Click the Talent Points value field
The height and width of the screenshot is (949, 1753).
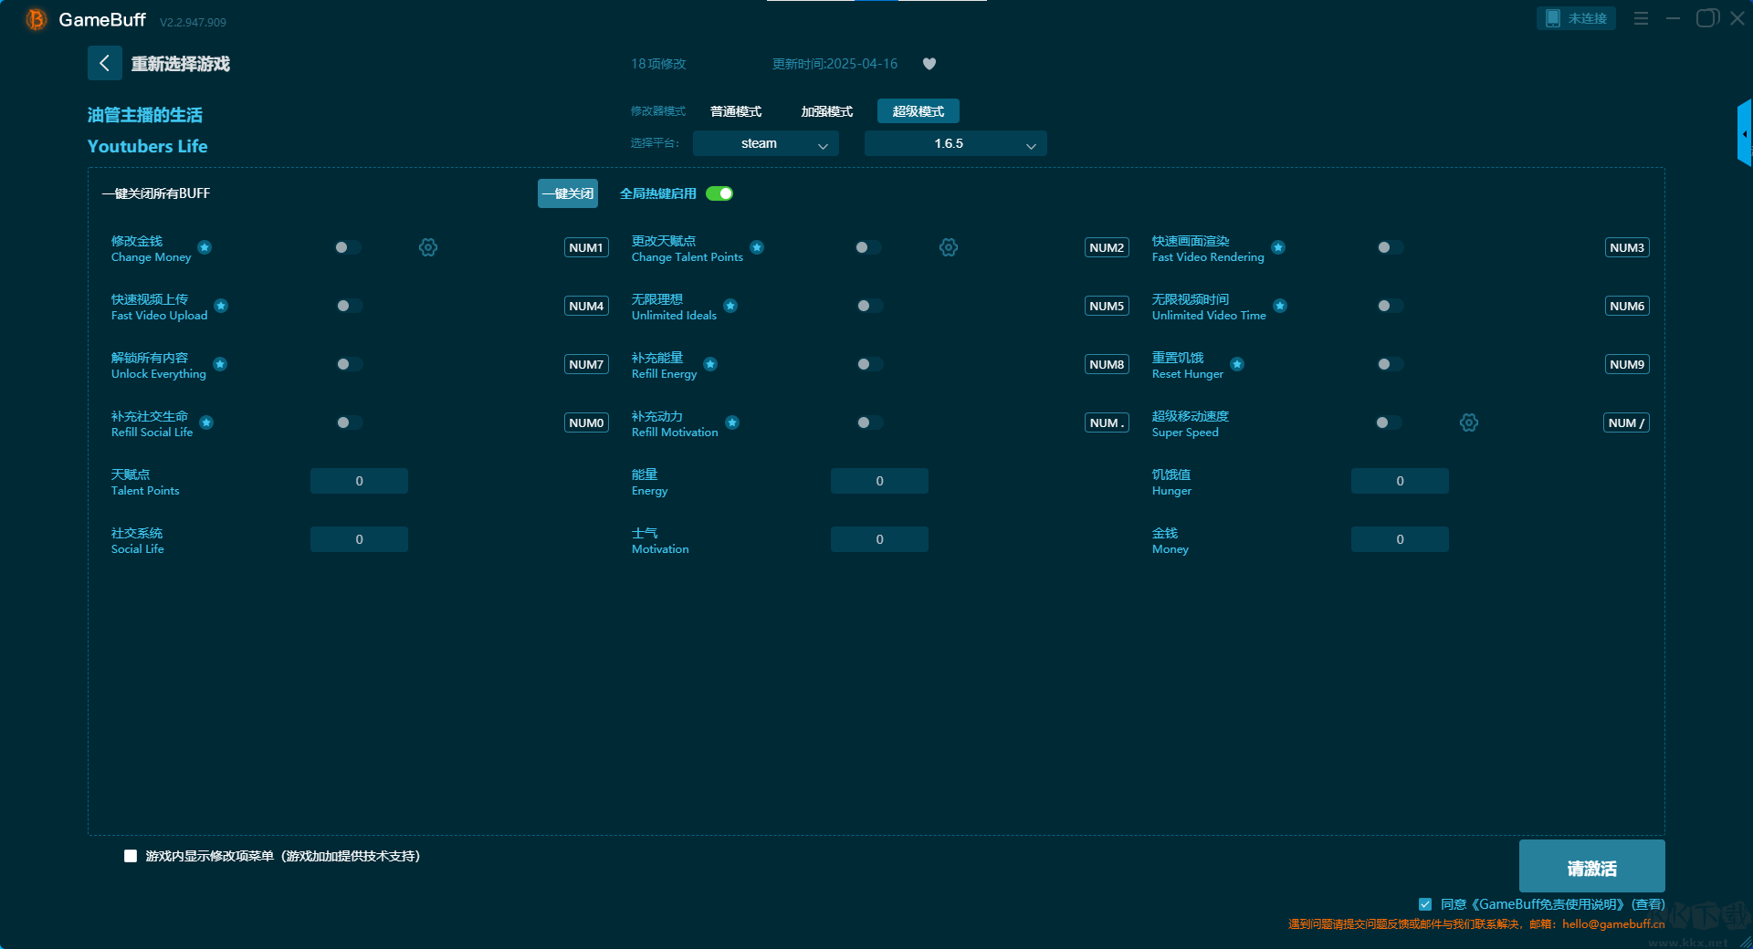click(359, 481)
